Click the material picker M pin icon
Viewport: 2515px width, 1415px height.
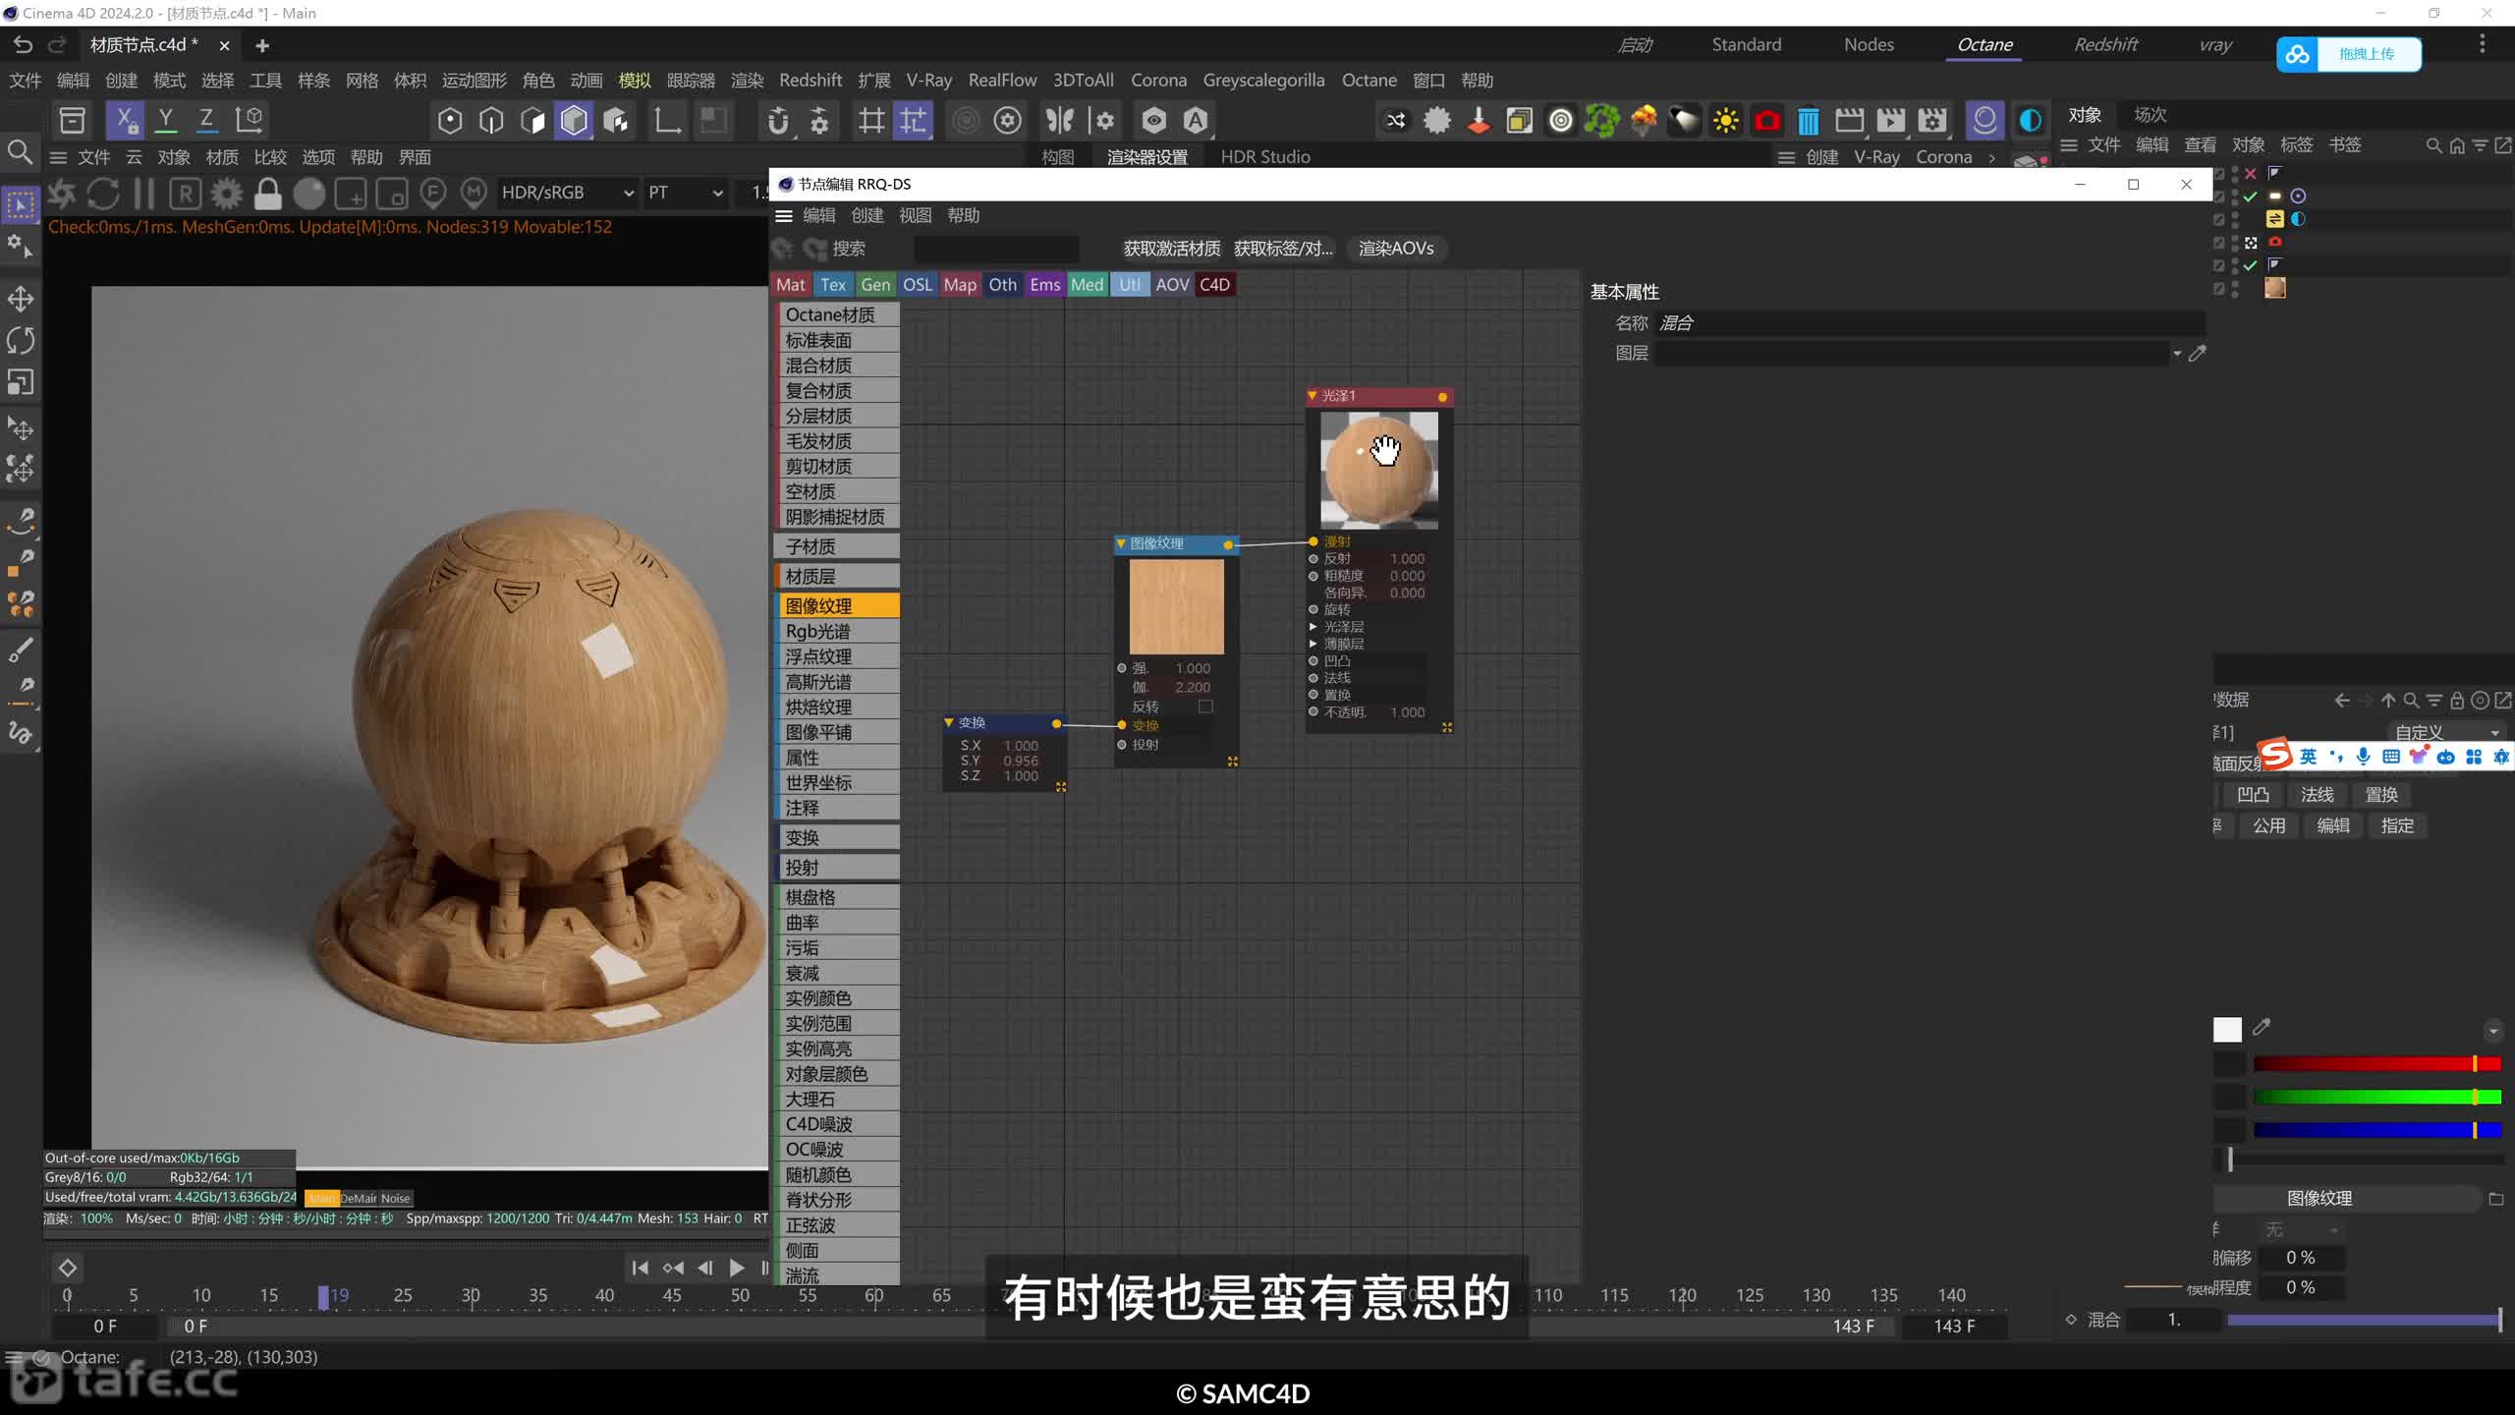[475, 194]
